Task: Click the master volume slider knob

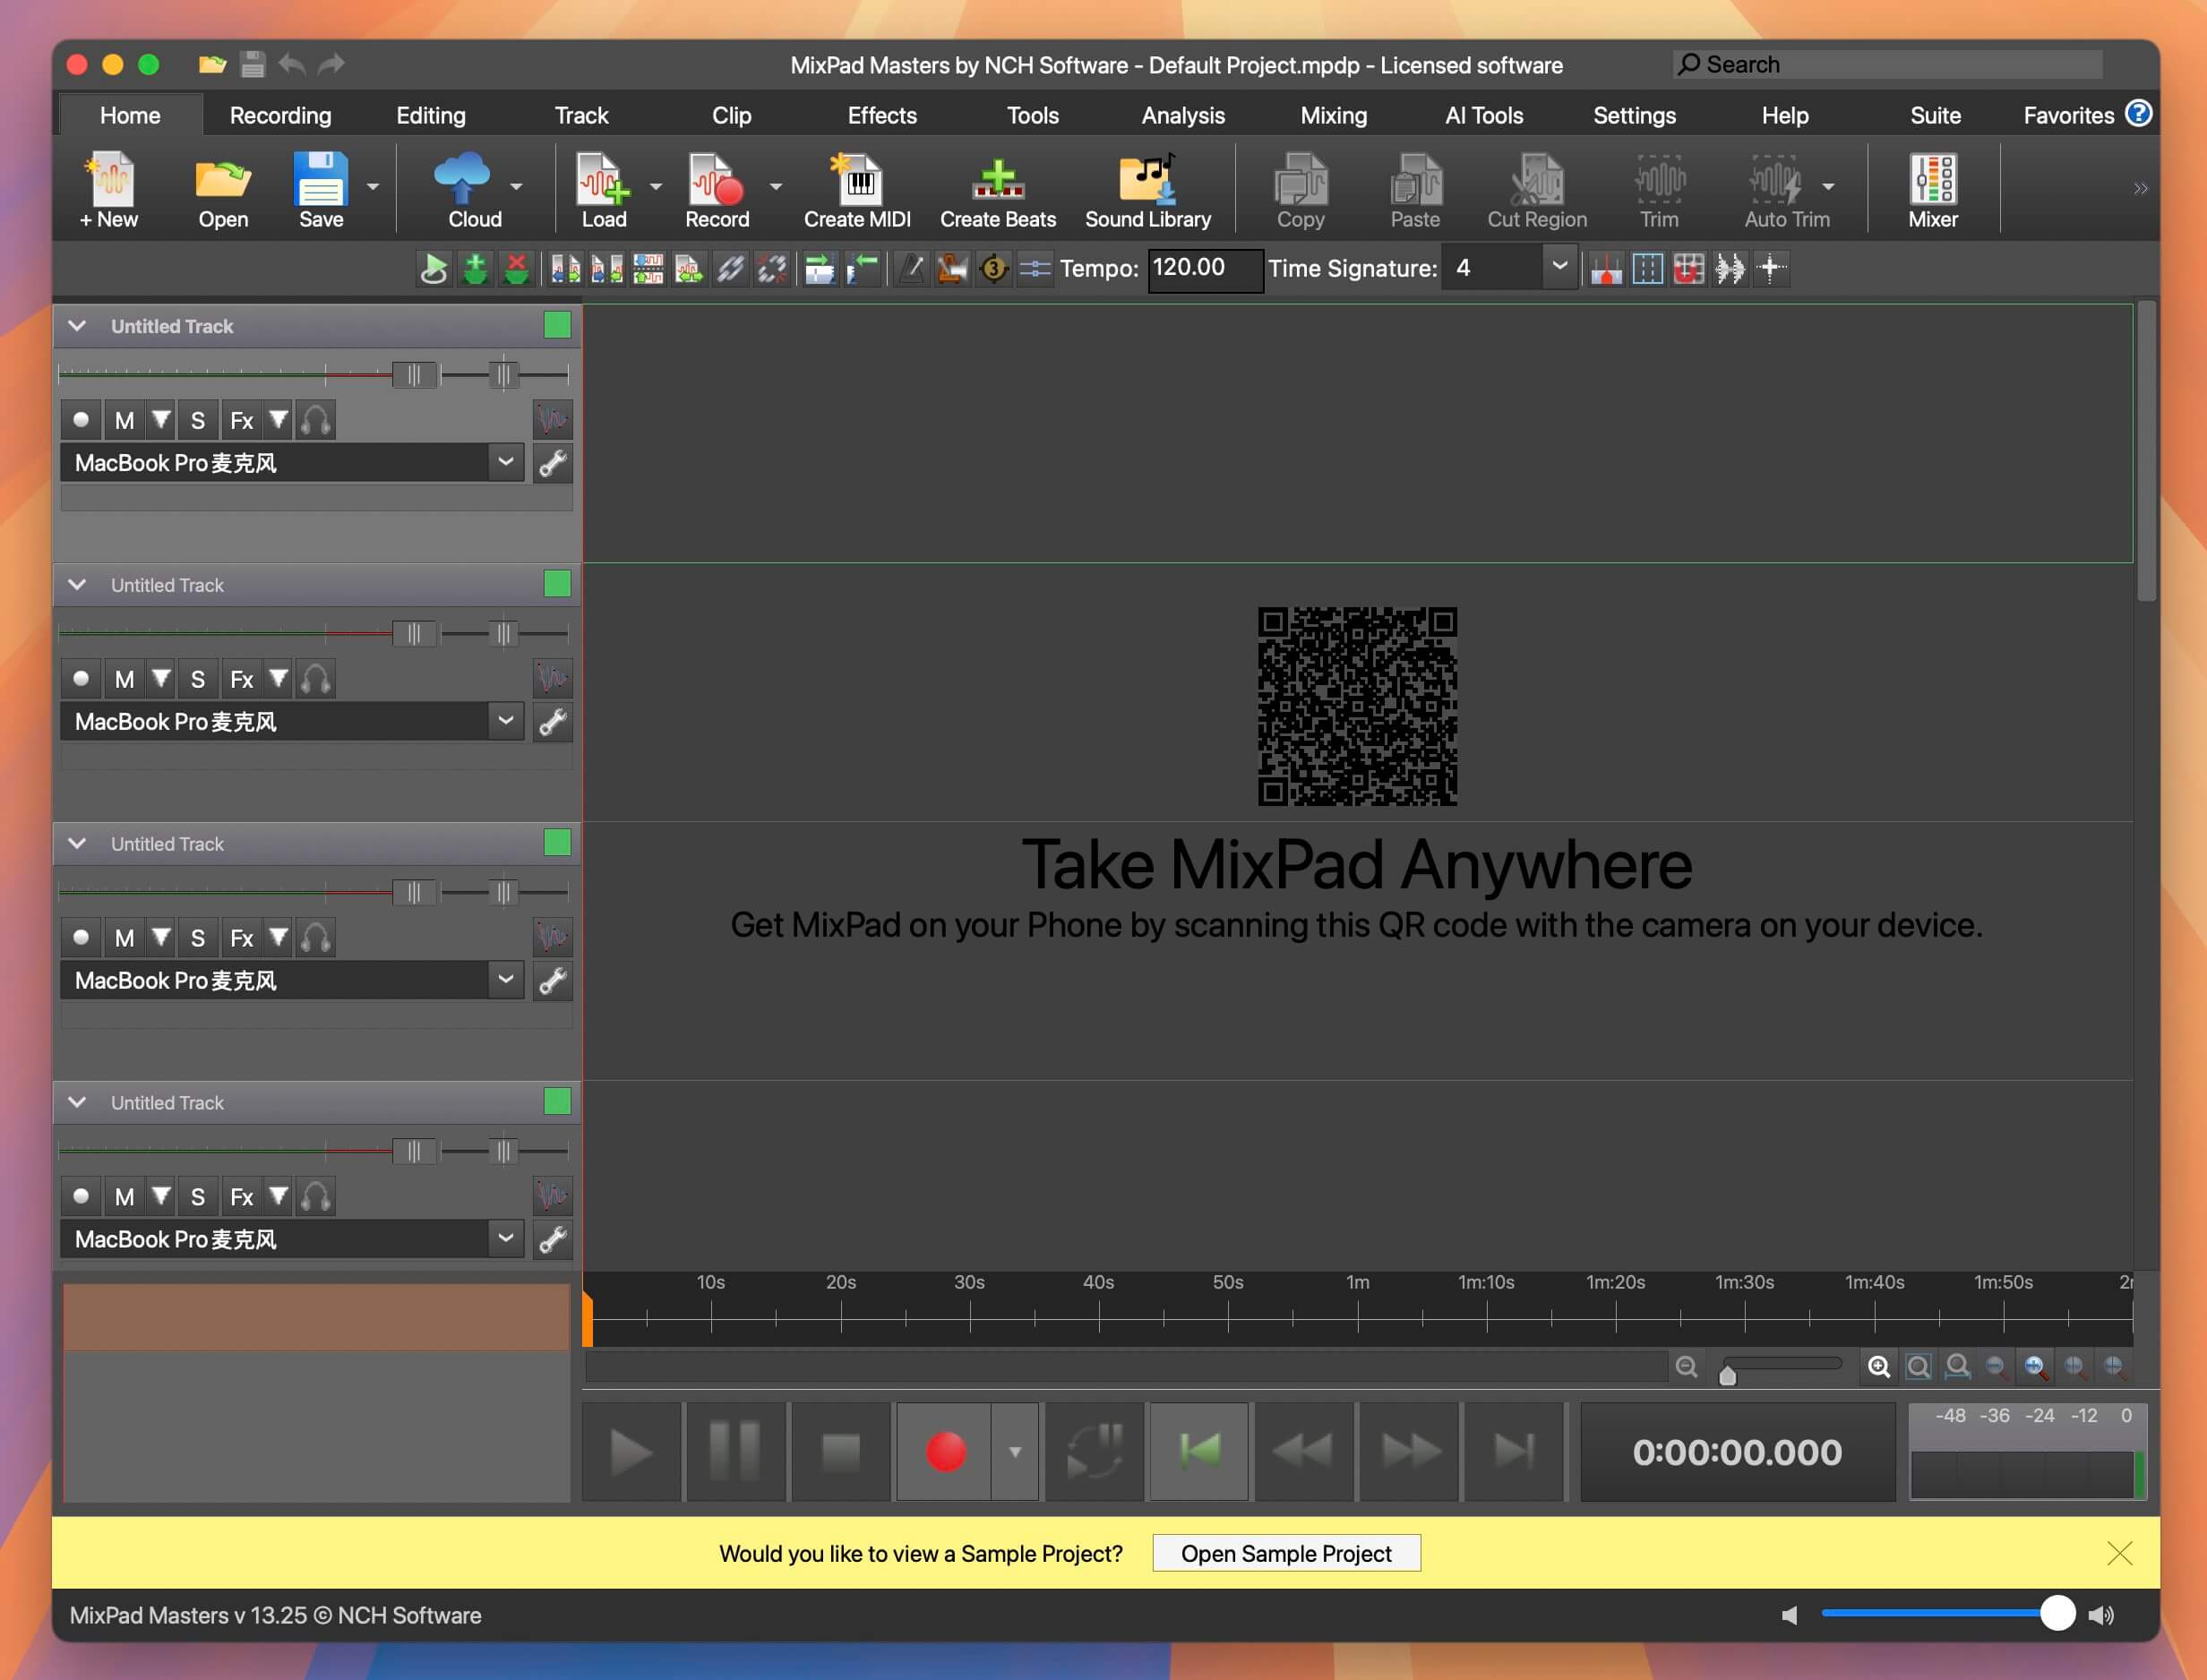Action: point(2057,1613)
